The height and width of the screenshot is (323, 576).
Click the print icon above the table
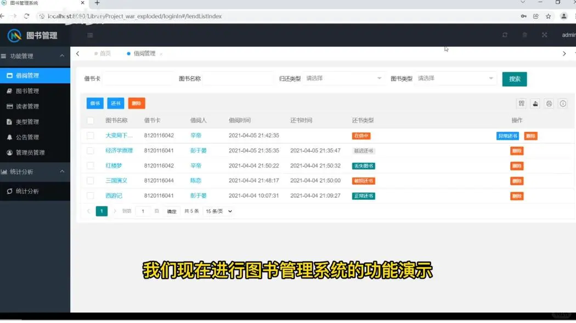[x=549, y=103]
